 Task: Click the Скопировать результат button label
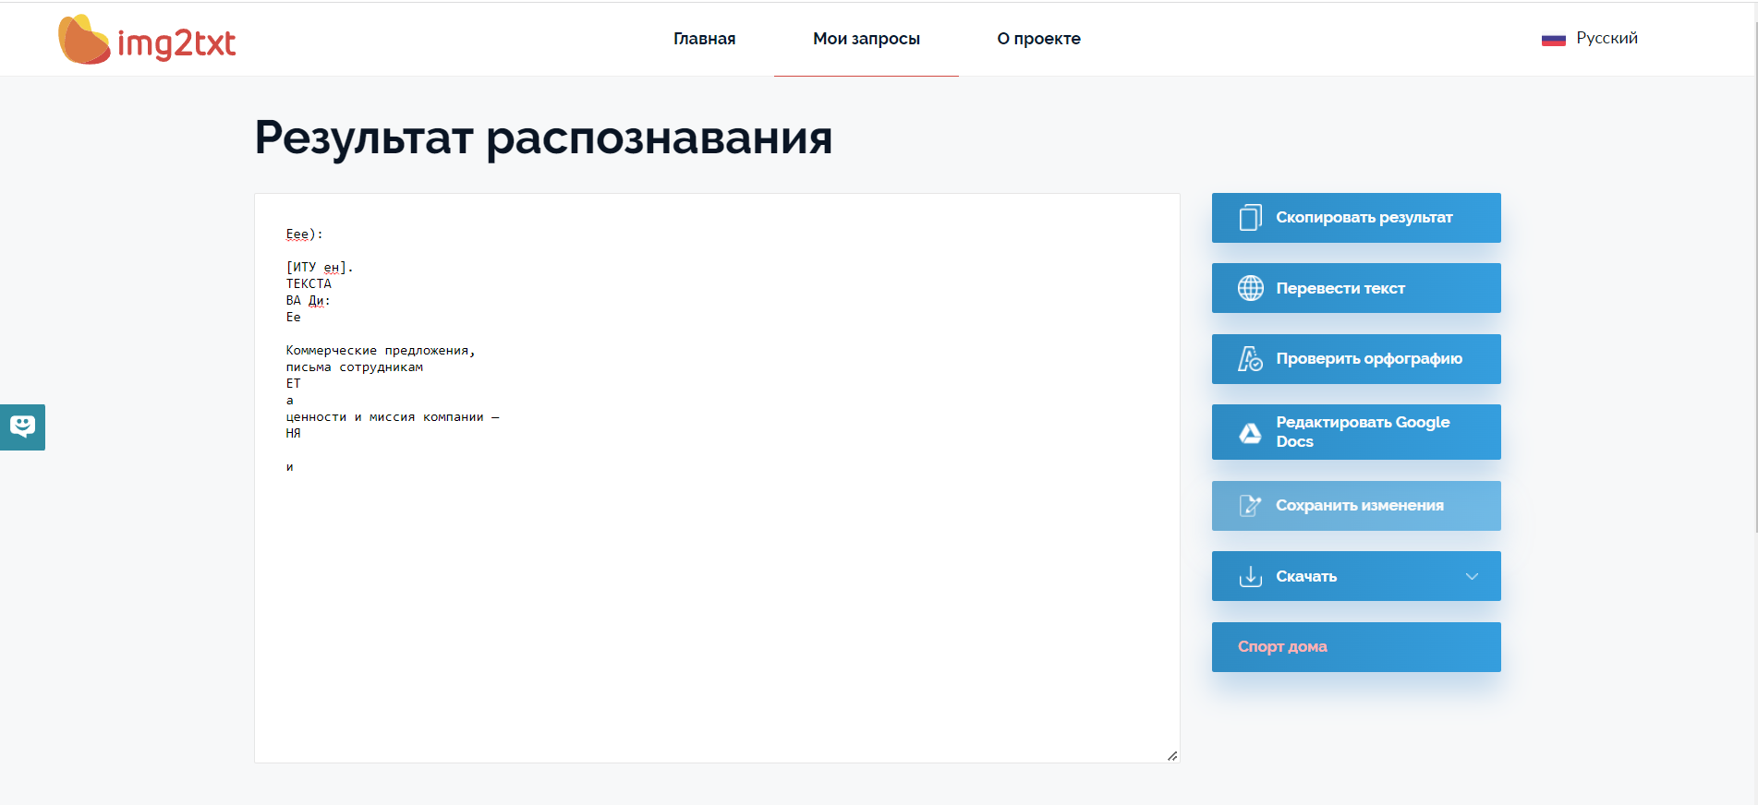[x=1364, y=218]
